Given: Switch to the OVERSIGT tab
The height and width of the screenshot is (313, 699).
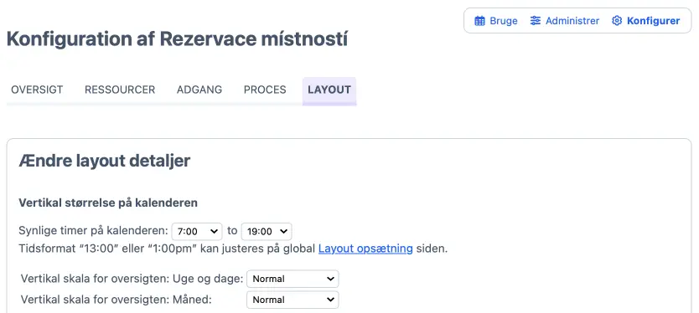Looking at the screenshot, I should coord(37,90).
